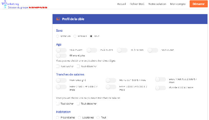
Task: Check Tout cocher under Tranches de salaires
Action: (x=58, y=104)
